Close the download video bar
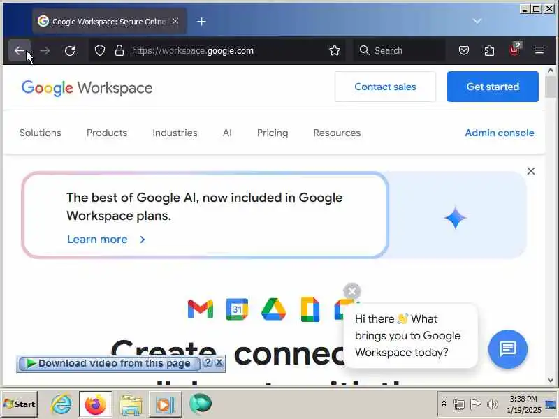 (219, 362)
